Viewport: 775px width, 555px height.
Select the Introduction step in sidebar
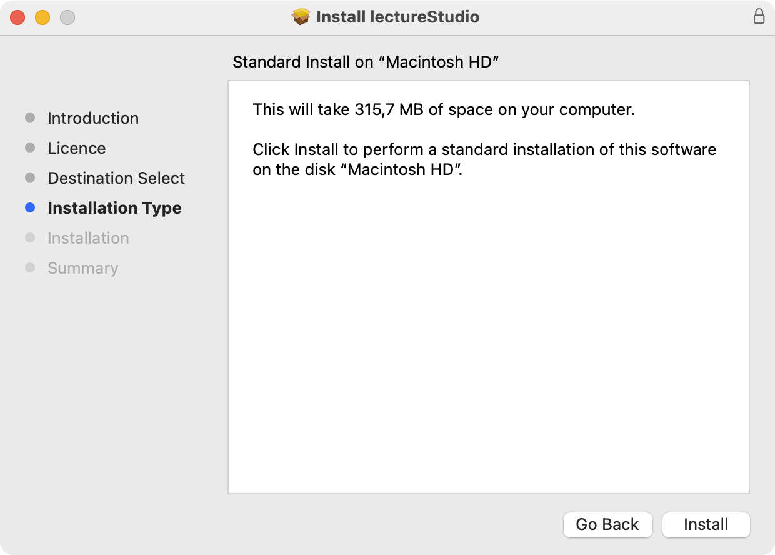point(92,118)
